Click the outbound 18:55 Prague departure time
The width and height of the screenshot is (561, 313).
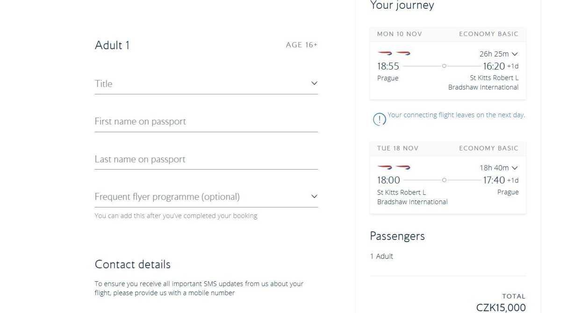coord(388,66)
